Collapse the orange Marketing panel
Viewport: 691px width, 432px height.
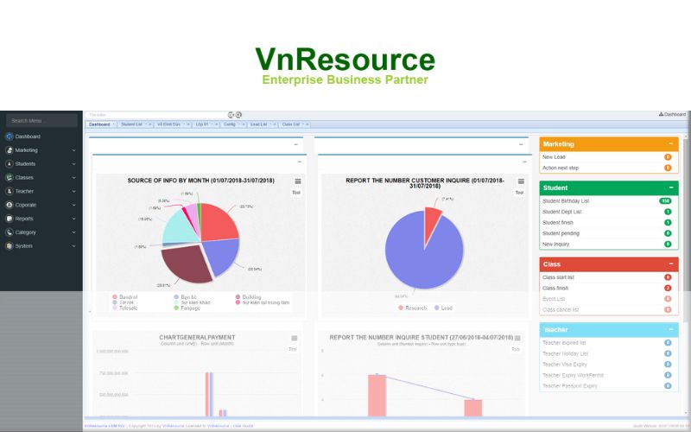(671, 143)
